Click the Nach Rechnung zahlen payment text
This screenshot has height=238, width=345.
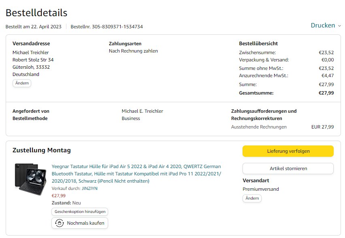(x=133, y=51)
